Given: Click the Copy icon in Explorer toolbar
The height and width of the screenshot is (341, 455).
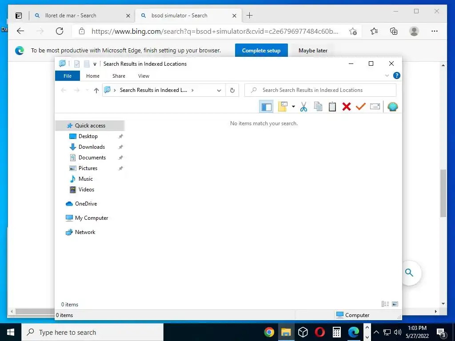Looking at the screenshot, I should coord(318,107).
